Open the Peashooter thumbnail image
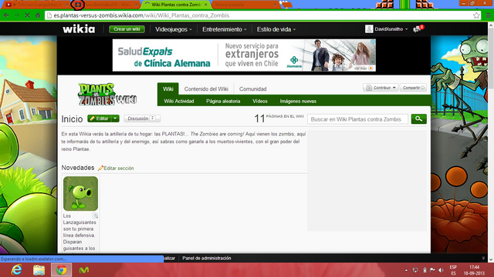This screenshot has width=494, height=277. click(x=80, y=193)
